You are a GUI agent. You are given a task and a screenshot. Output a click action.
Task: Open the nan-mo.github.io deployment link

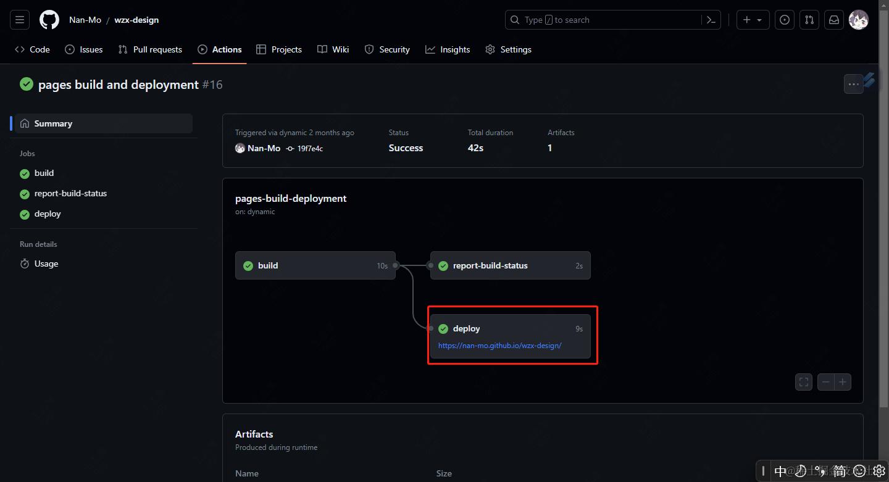point(499,346)
